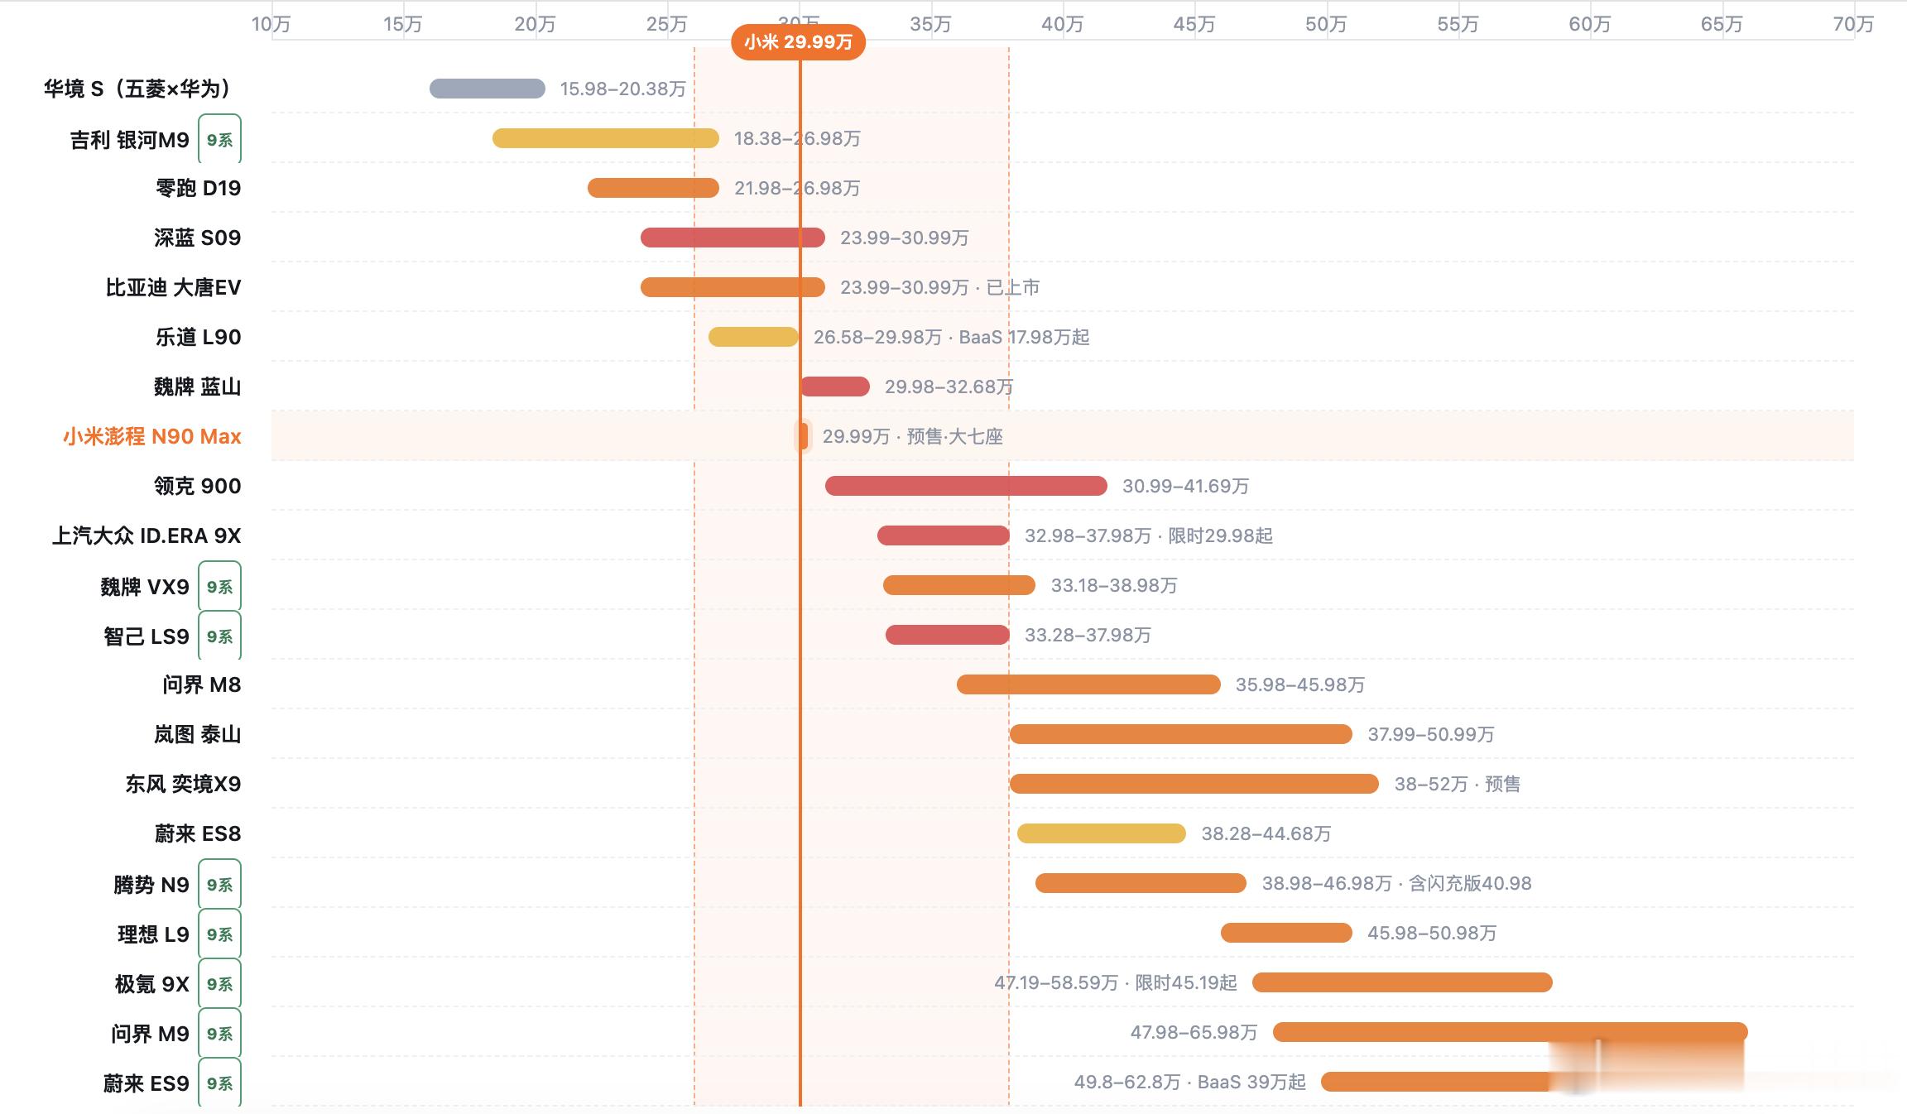The image size is (1907, 1114).
Task: Select the 领克 900 row label
Action: (x=198, y=486)
